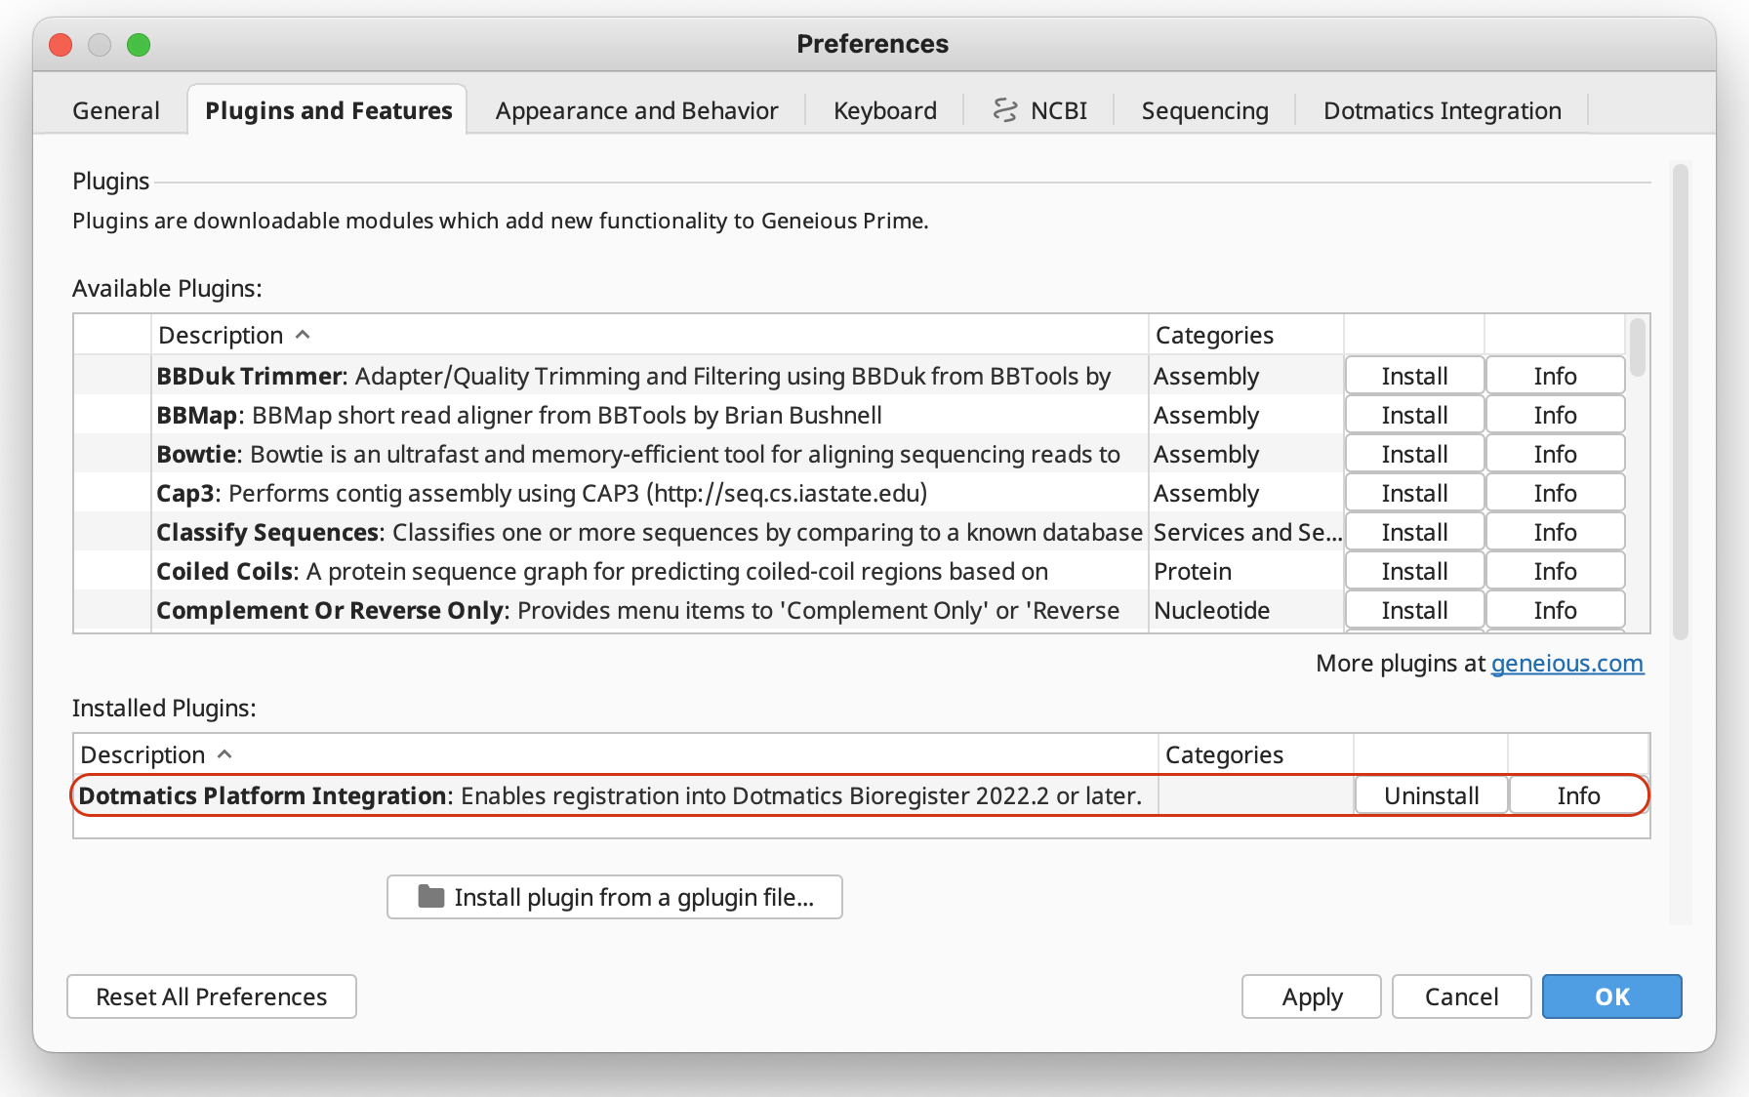The width and height of the screenshot is (1749, 1097).
Task: Install the BBDuk Trimmer plugin
Action: (x=1413, y=375)
